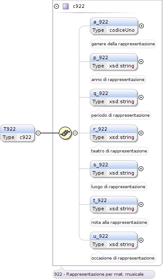Expand the p_922 element

(x=141, y=61)
